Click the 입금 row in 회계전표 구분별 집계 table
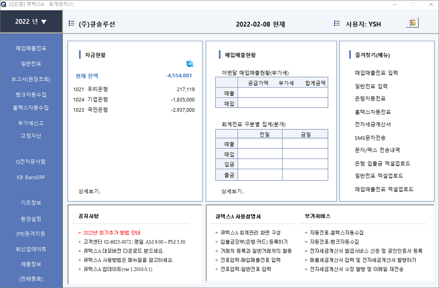The image size is (439, 288). click(x=272, y=164)
